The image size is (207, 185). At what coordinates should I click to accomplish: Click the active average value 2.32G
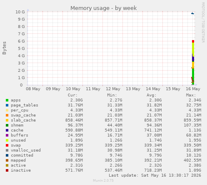(x=155, y=165)
